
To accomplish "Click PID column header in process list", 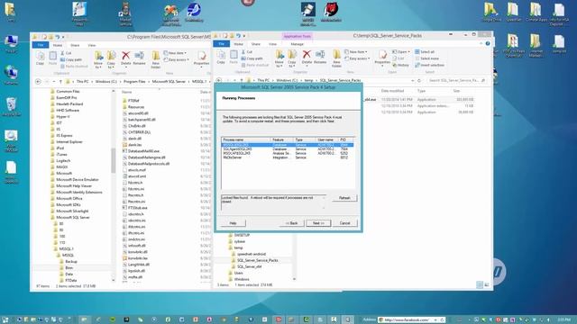I will (345, 140).
